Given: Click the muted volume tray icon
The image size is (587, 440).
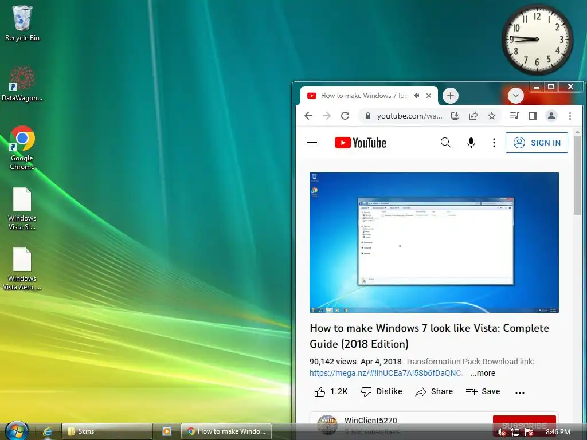Looking at the screenshot, I should coord(501,432).
